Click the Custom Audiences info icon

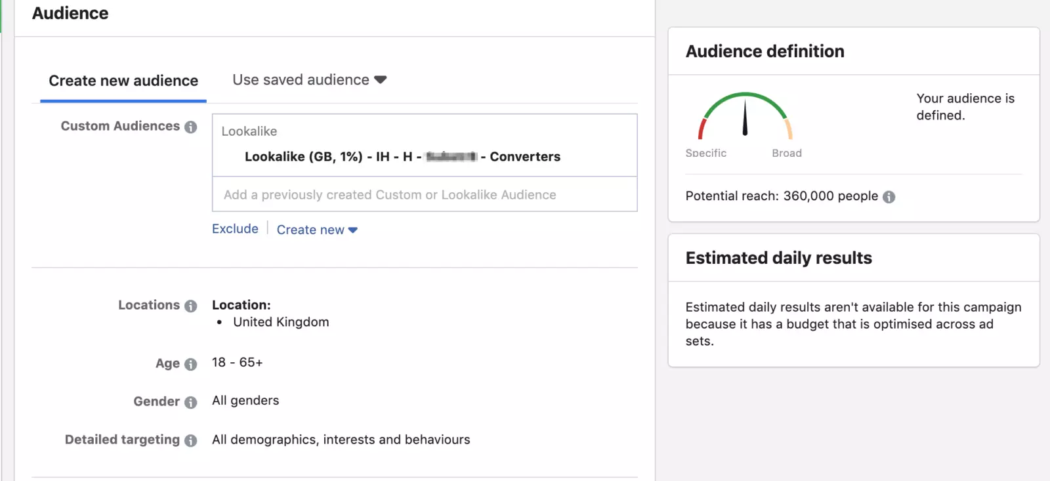[x=191, y=127]
